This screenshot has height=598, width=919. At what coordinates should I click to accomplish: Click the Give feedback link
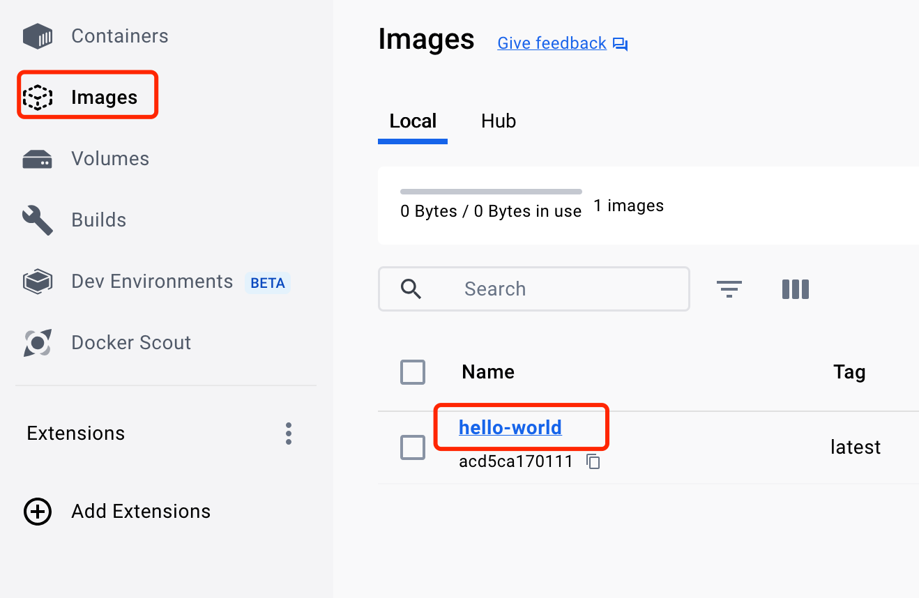552,43
